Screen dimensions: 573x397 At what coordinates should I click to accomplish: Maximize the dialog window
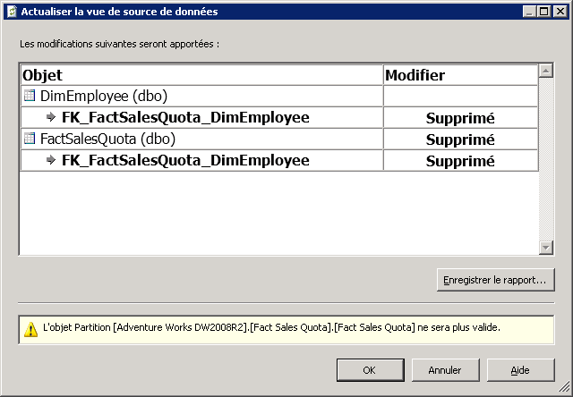tap(544, 12)
